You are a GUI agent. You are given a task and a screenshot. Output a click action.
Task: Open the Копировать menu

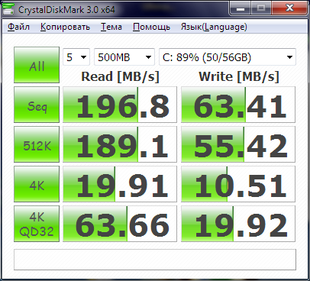(x=65, y=27)
